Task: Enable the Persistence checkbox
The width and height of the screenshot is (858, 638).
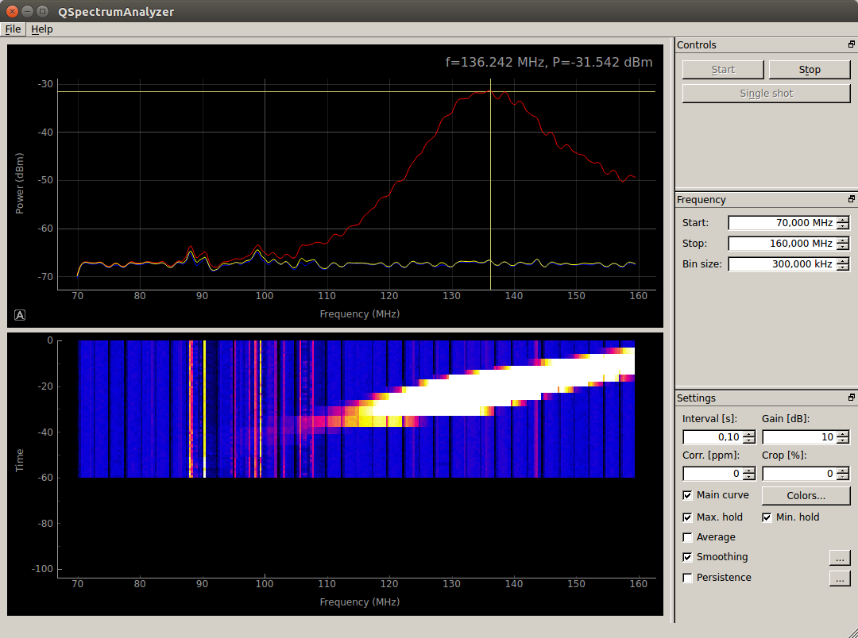Action: 688,578
